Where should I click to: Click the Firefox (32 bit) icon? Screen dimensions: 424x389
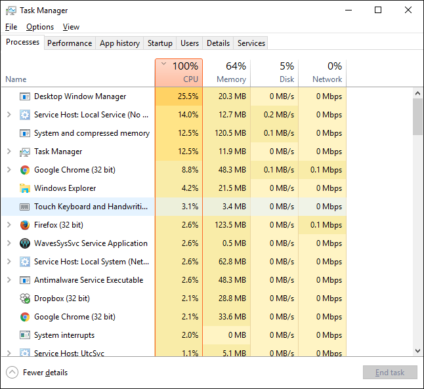click(x=25, y=225)
